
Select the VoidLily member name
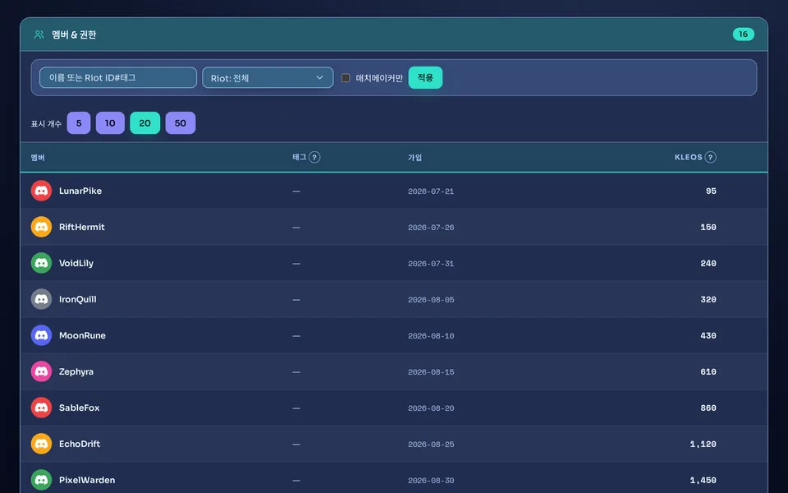tap(76, 263)
